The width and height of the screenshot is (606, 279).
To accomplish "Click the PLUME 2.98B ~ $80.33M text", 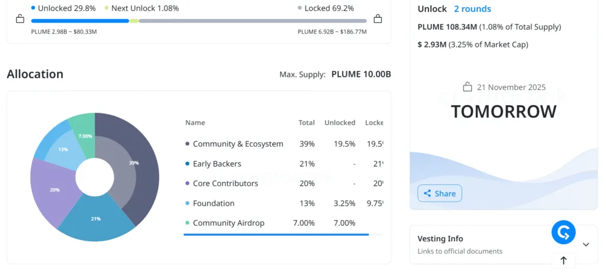I will [x=64, y=32].
